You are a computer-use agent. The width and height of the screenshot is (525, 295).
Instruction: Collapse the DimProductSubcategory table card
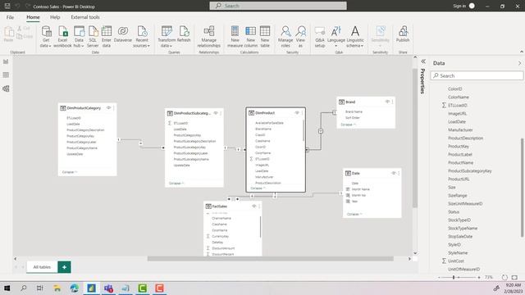pyautogui.click(x=176, y=184)
